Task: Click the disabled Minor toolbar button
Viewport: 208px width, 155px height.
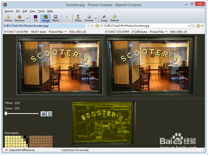Action: pos(67,18)
